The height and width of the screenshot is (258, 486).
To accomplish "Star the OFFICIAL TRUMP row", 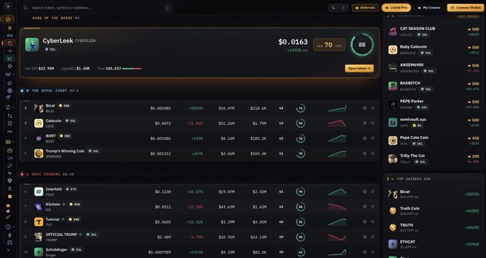I will pos(364,237).
